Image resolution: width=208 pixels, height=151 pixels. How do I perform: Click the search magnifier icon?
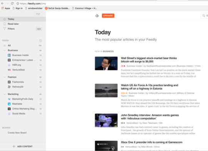(204, 16)
